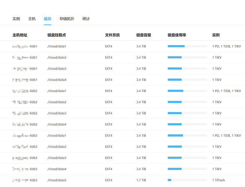The height and width of the screenshot is (187, 245).
Task: Click host address of tidb2 /cloud/data1 row
Action: 25,91
